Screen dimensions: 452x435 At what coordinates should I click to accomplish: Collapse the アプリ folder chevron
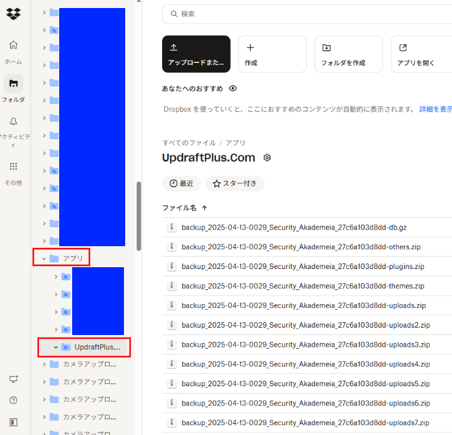tap(44, 259)
